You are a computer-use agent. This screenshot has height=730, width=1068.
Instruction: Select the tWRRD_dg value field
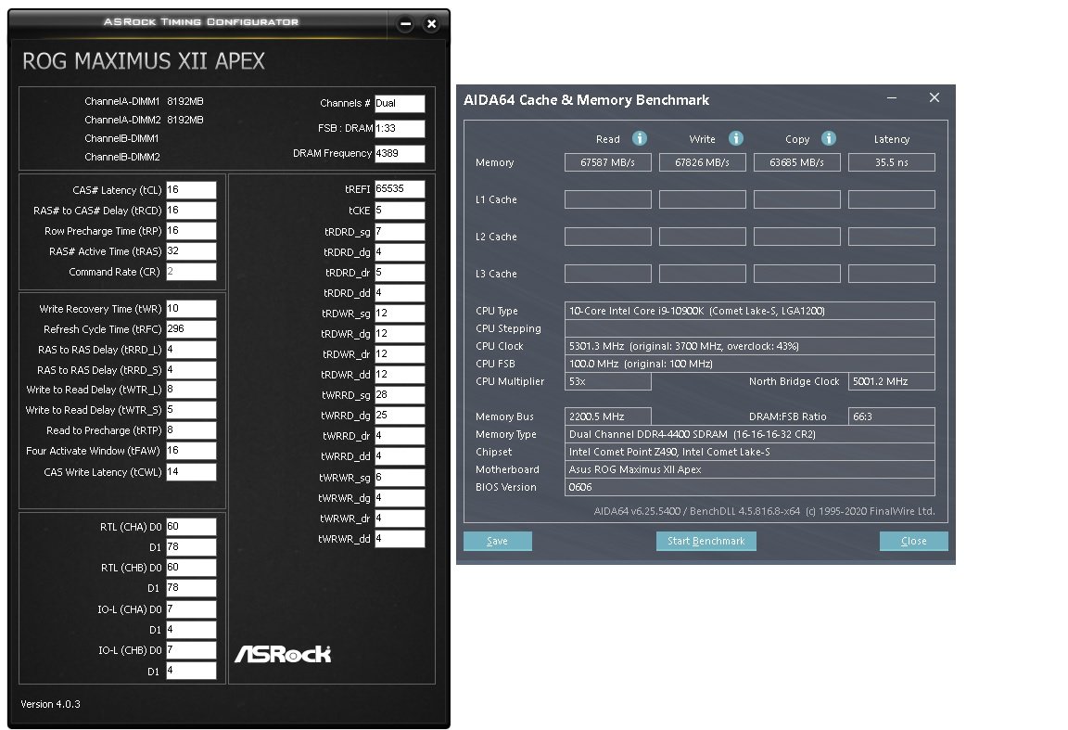[x=400, y=416]
